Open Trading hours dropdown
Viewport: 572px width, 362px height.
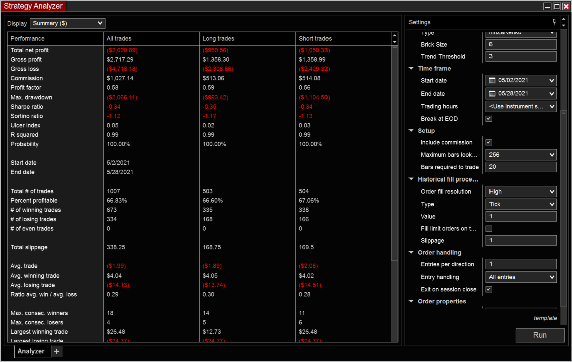(x=521, y=106)
